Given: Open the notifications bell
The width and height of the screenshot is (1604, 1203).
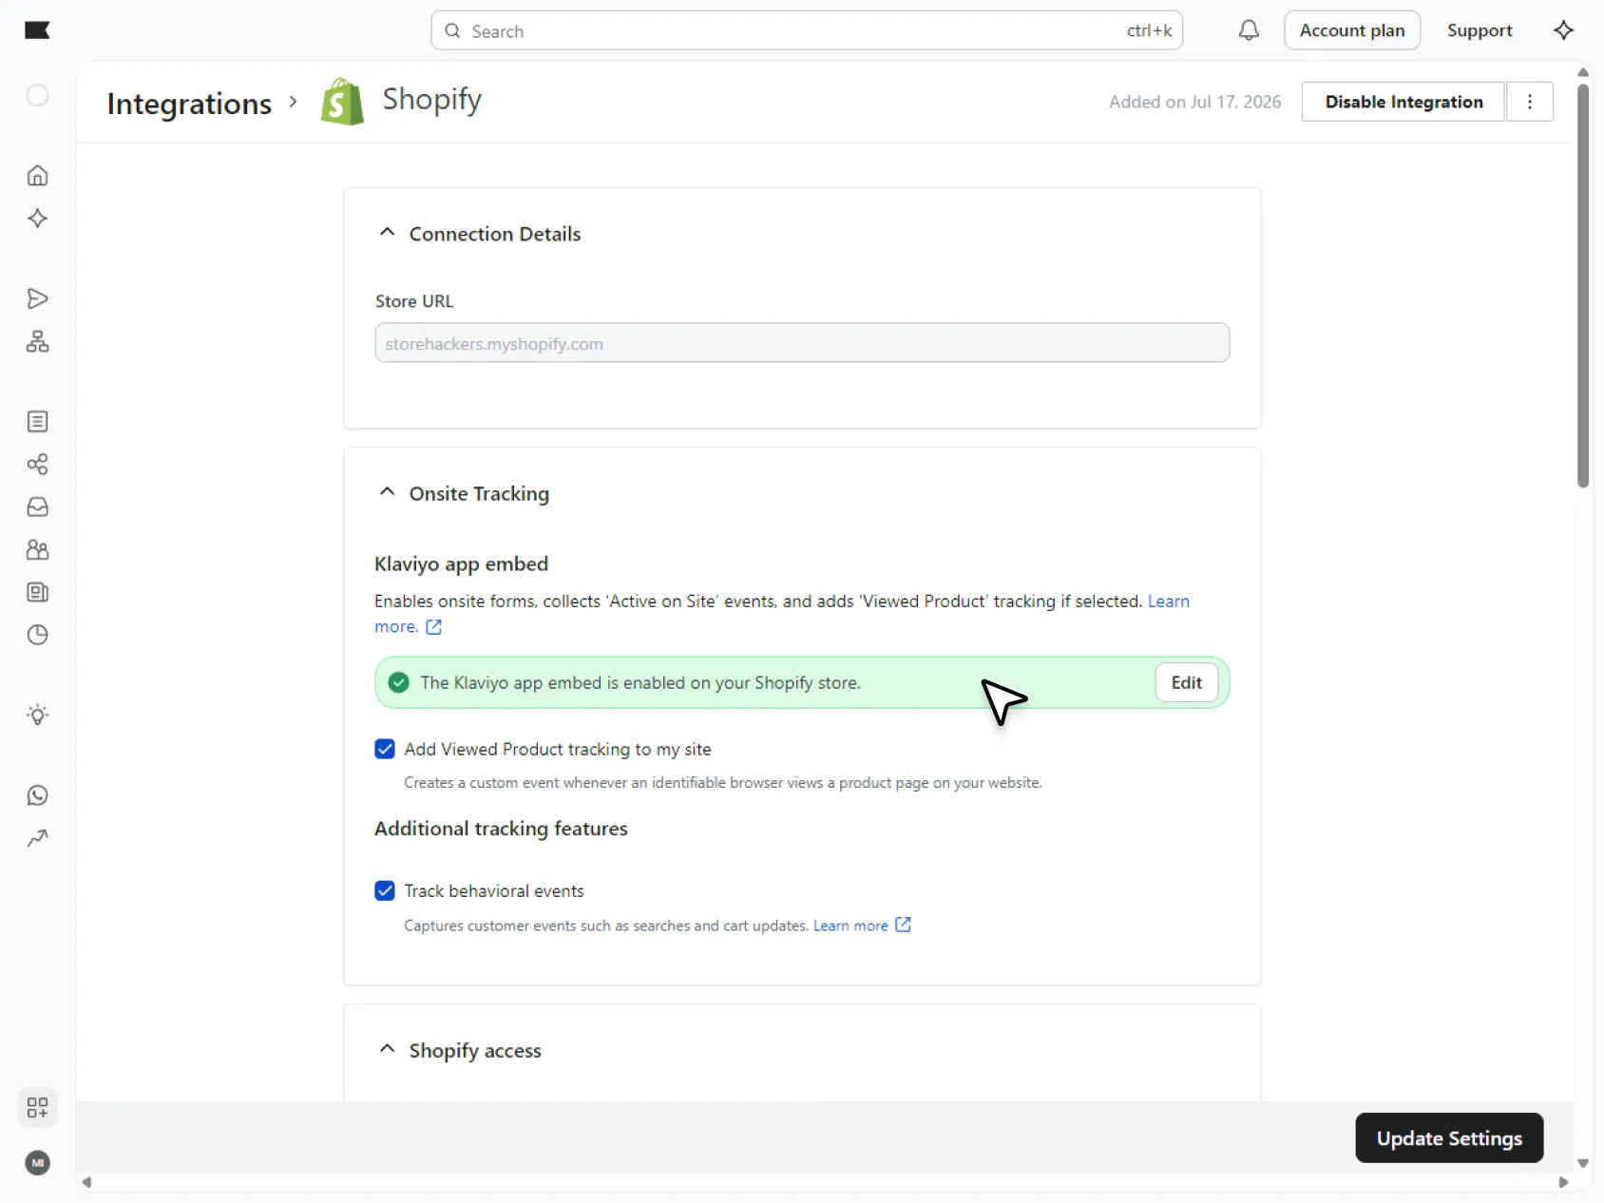Looking at the screenshot, I should click(x=1249, y=30).
